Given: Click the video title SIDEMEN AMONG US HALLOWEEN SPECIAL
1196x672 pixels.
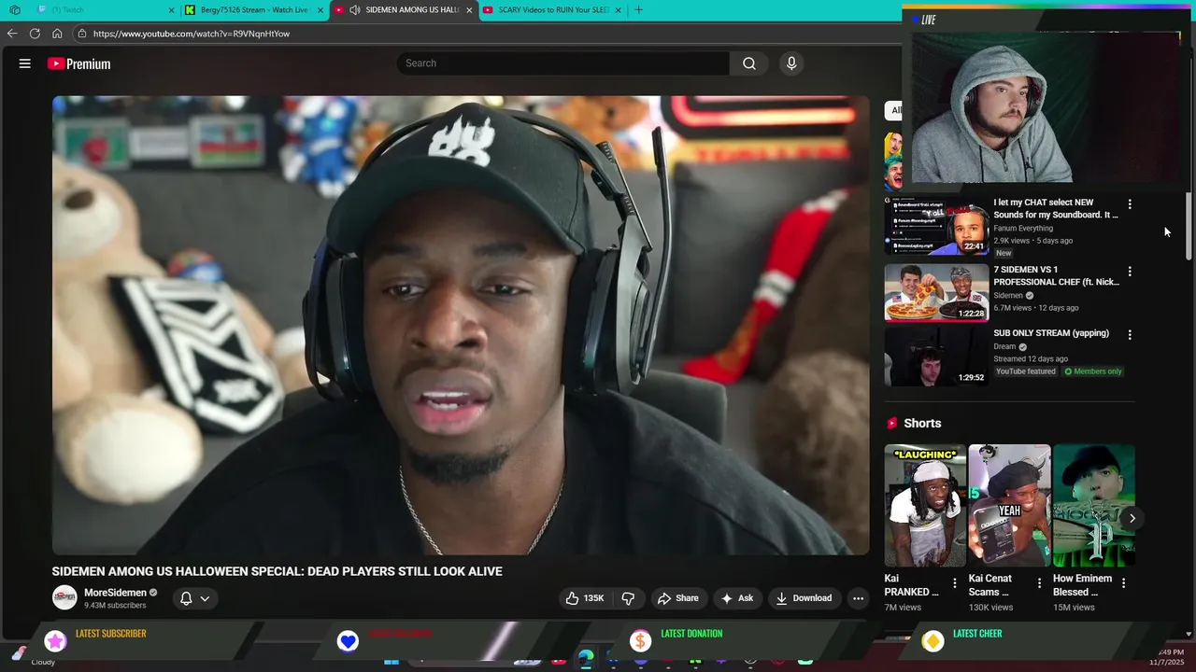Looking at the screenshot, I should (277, 571).
